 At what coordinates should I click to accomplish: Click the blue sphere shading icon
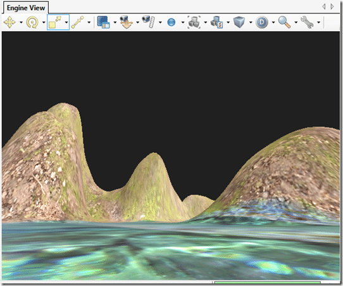171,22
